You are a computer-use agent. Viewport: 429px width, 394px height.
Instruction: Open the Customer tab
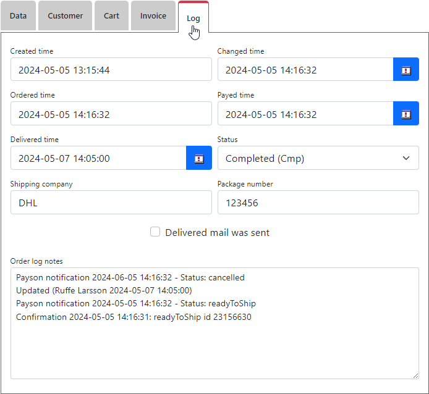point(65,16)
